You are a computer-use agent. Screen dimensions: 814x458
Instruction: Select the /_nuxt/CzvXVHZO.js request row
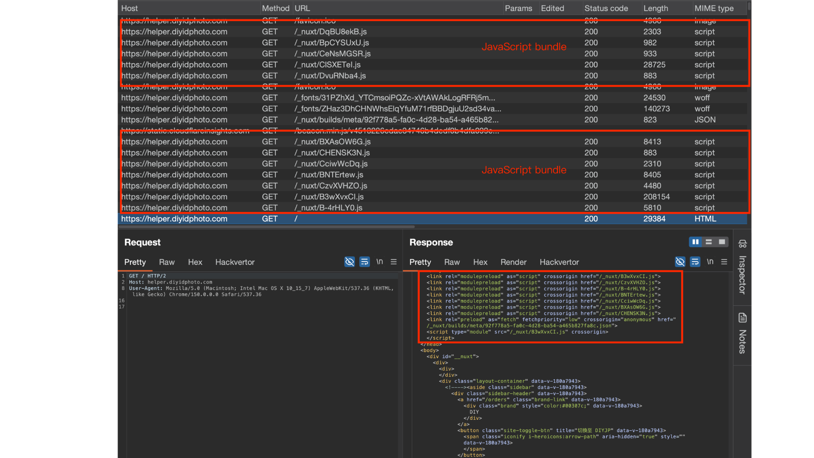point(432,186)
